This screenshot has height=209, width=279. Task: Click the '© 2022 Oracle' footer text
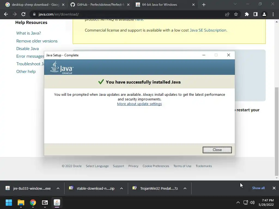(x=72, y=166)
